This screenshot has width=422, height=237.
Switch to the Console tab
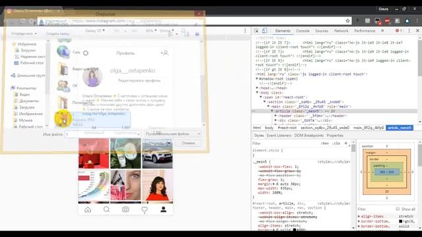(x=303, y=31)
